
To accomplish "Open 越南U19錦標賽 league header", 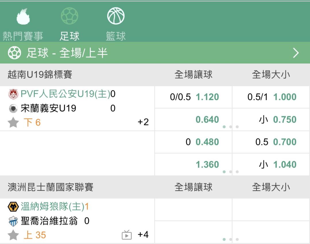I will click(40, 75).
